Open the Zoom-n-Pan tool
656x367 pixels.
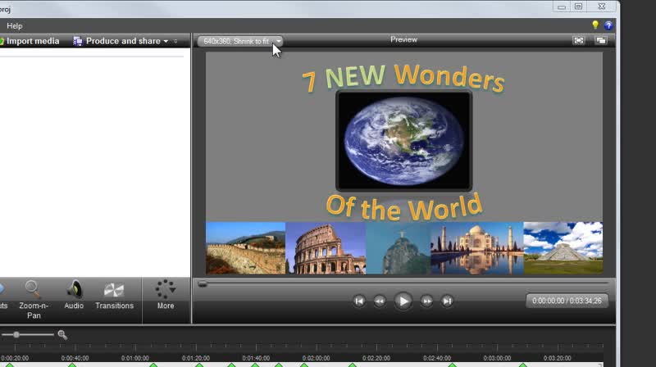(x=34, y=299)
